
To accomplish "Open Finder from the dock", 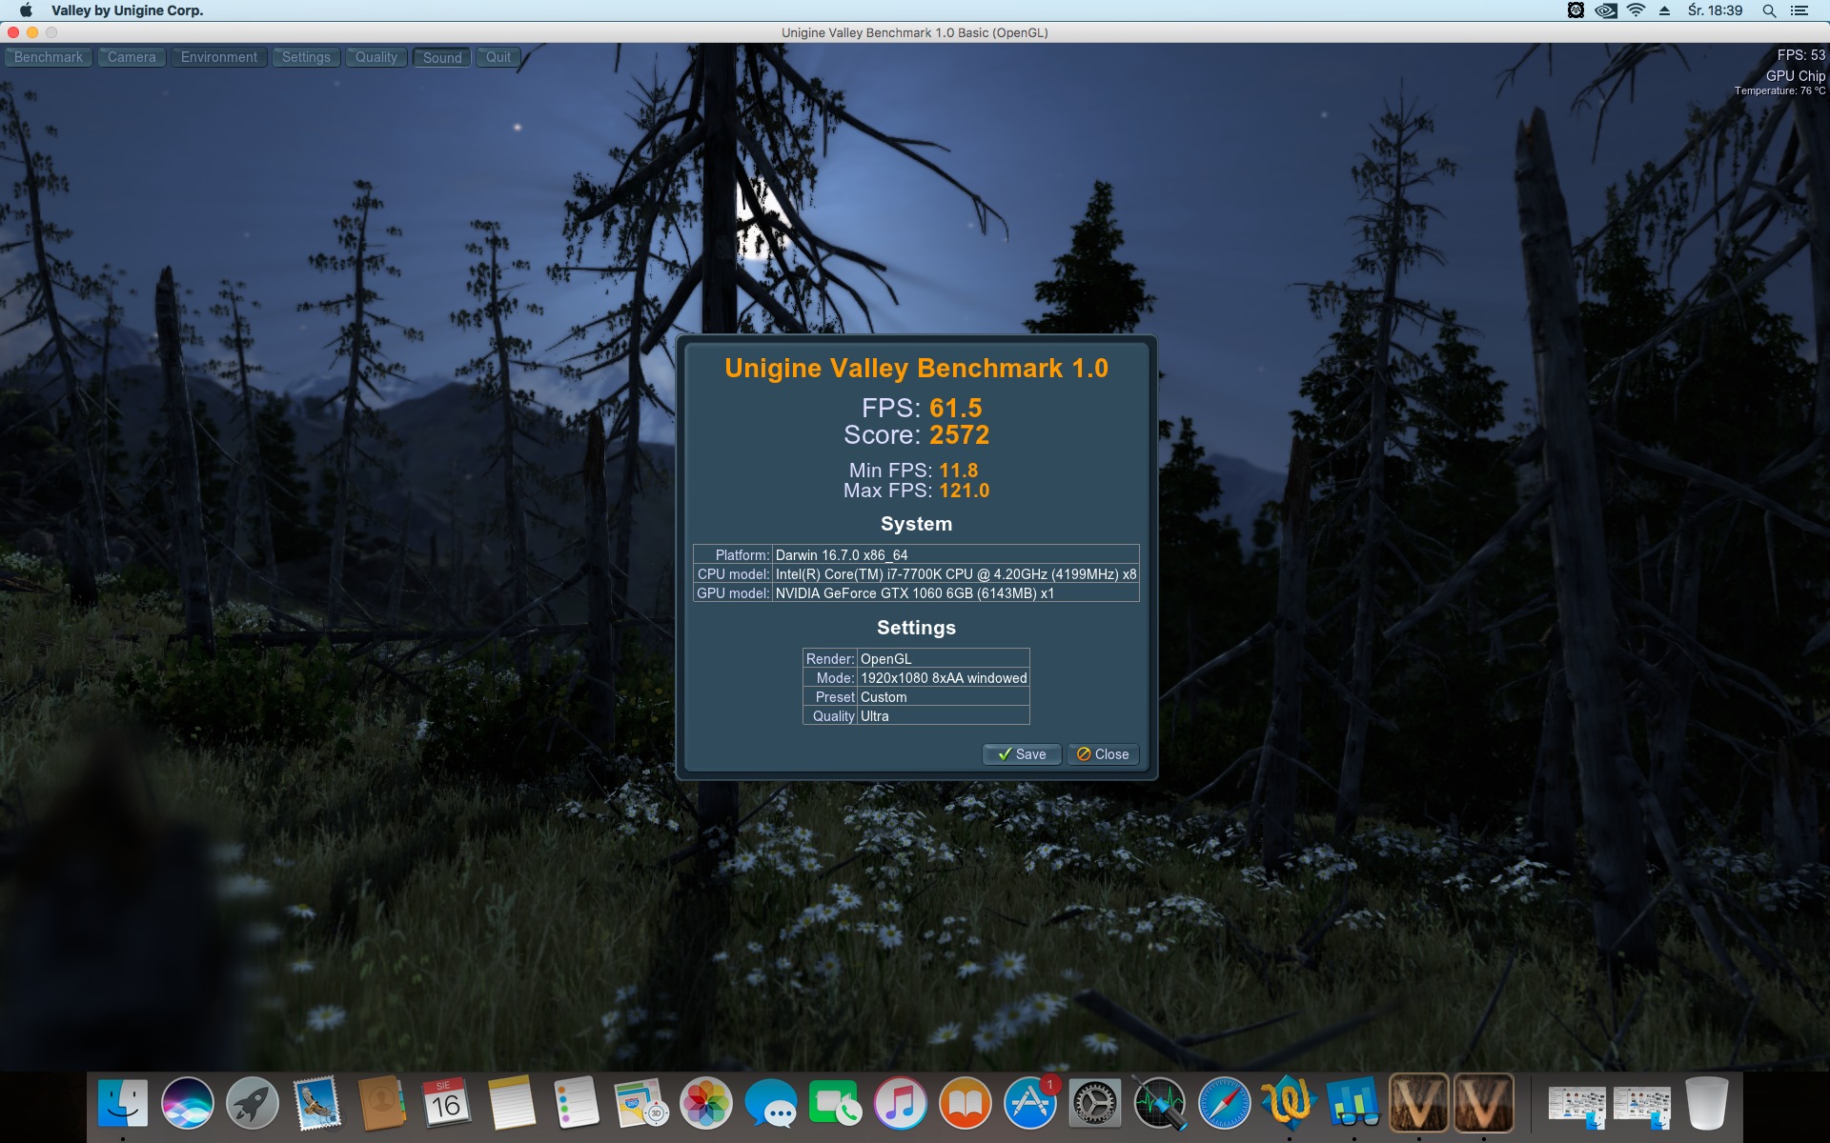I will (123, 1104).
